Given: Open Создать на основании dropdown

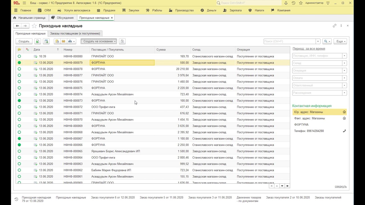Looking at the screenshot, I should 99,41.
